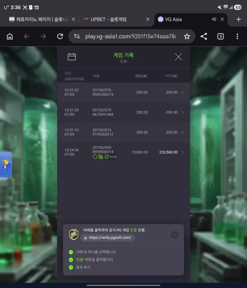Viewport: 247px width, 288px height.
Task: Close the 제휴카지노 페이지 tab
Action: coord(73,19)
